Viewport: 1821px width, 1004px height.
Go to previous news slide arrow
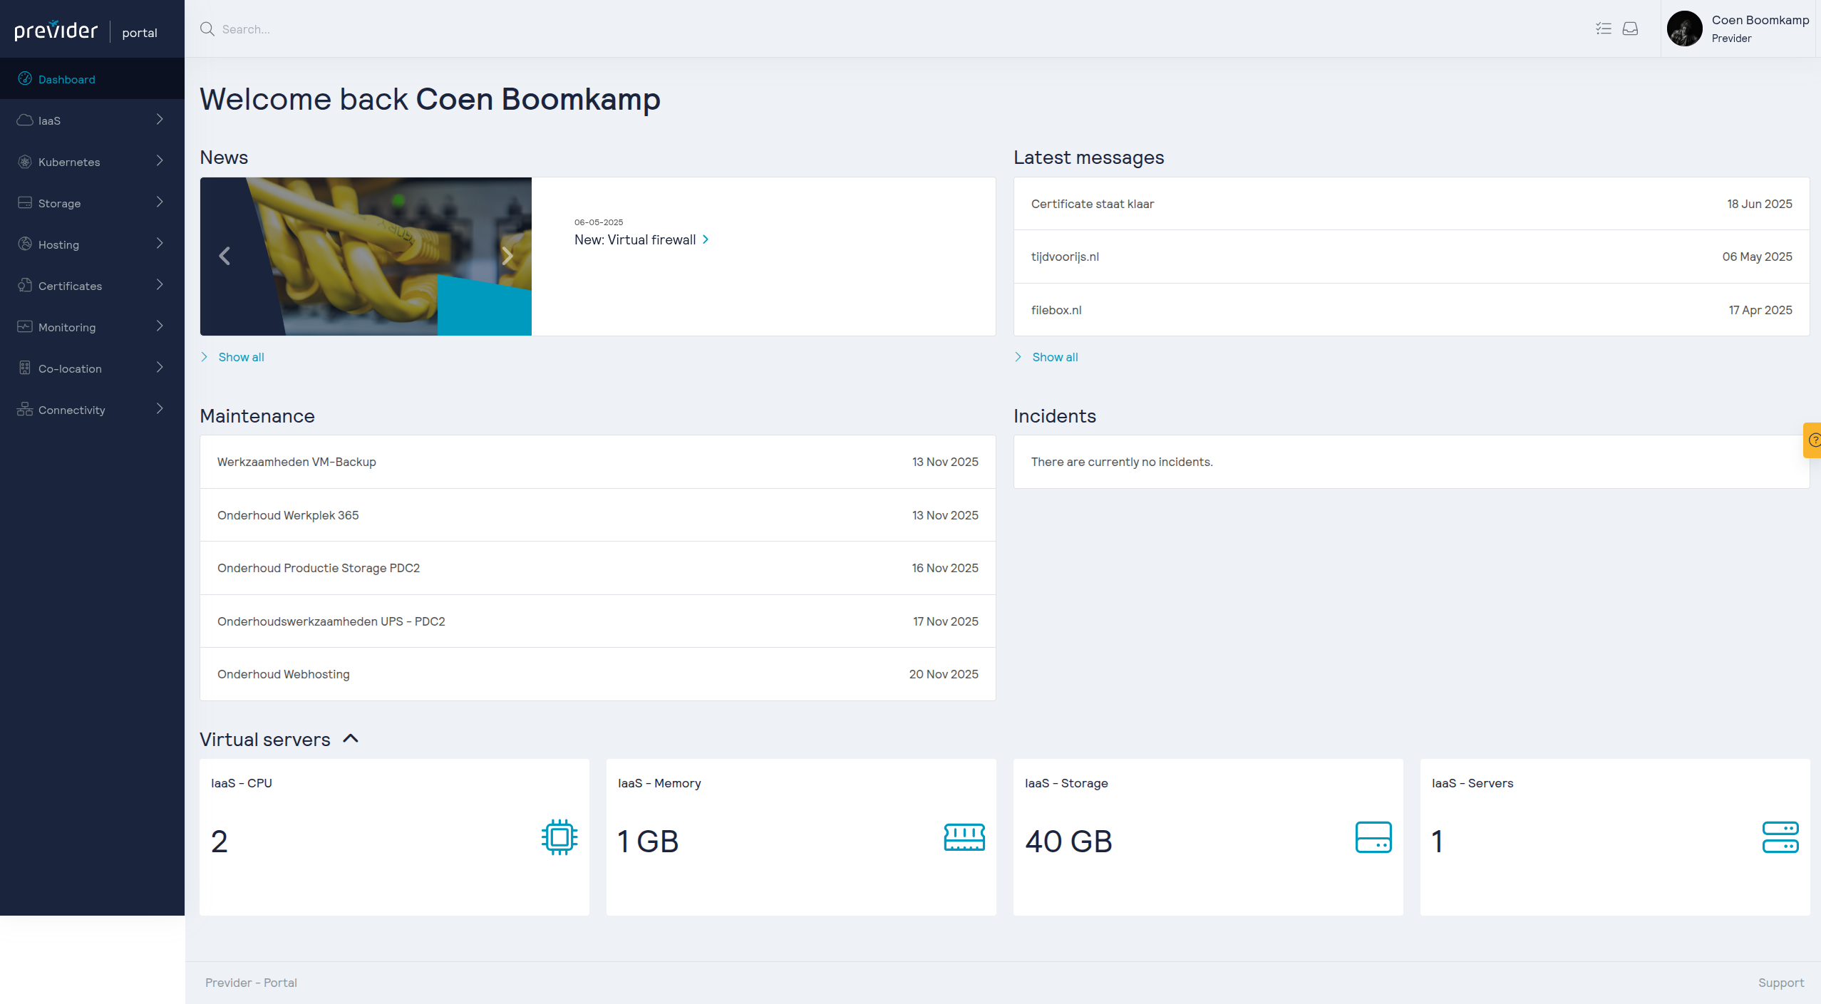coord(225,256)
